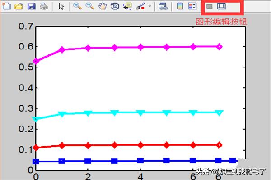
Task: Select the Edit Plot arrow tool
Action: [x=62, y=7]
